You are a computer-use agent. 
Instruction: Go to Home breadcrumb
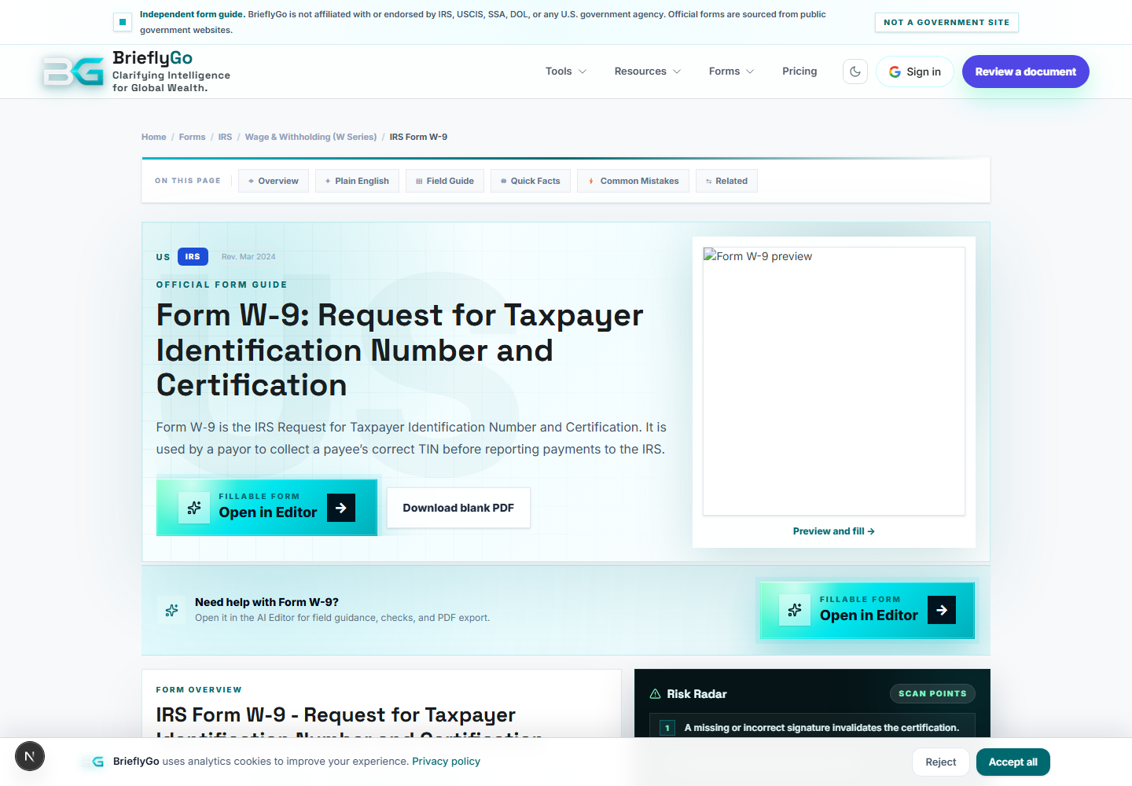pyautogui.click(x=154, y=137)
